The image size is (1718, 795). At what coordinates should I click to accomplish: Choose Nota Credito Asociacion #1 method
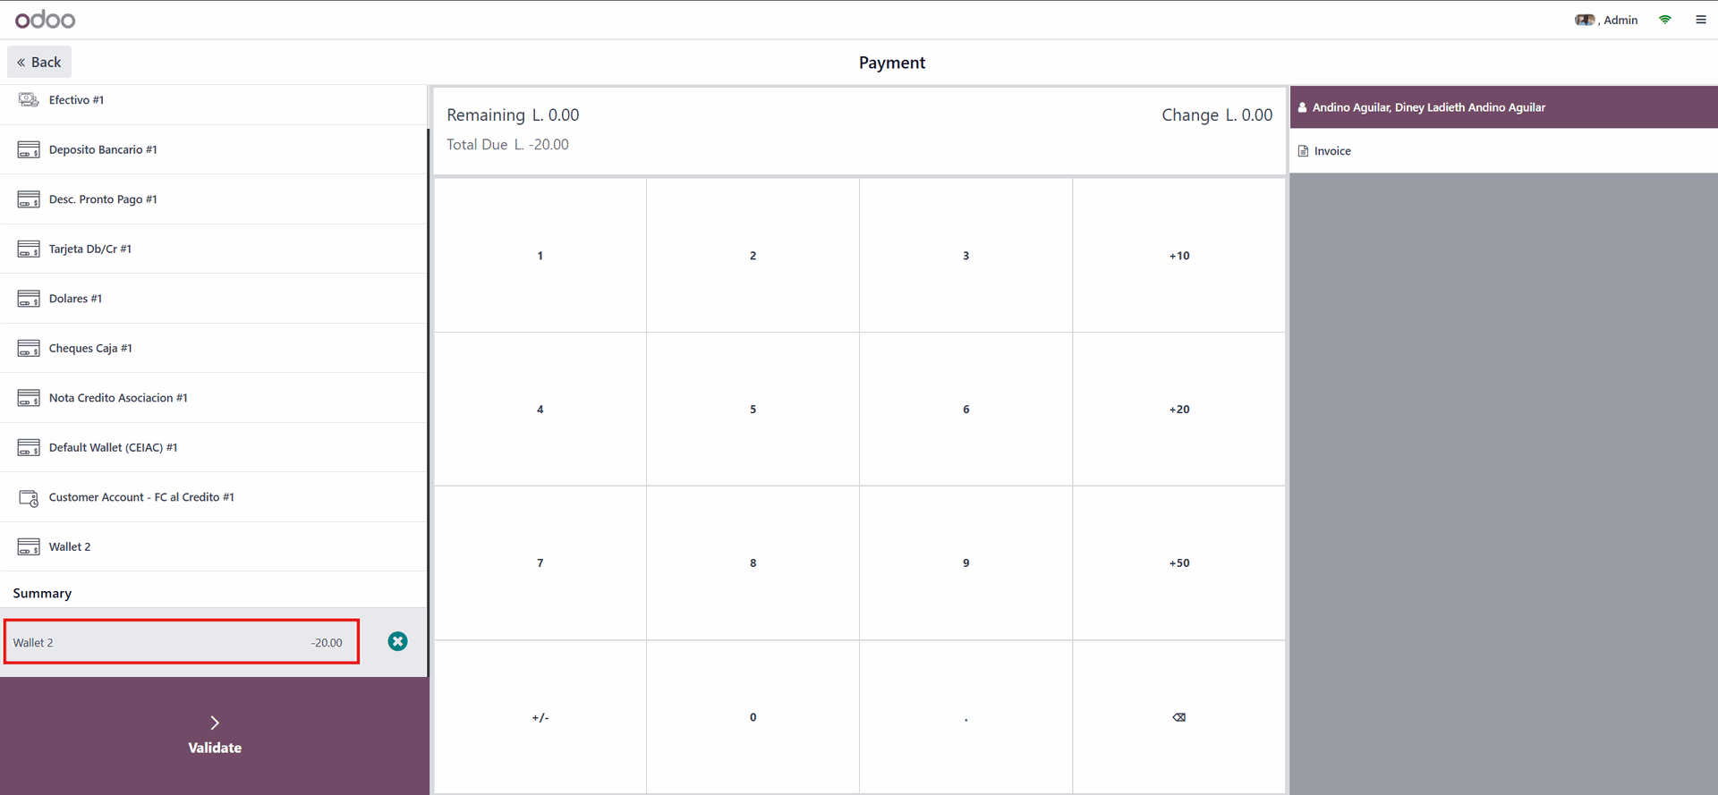(118, 398)
